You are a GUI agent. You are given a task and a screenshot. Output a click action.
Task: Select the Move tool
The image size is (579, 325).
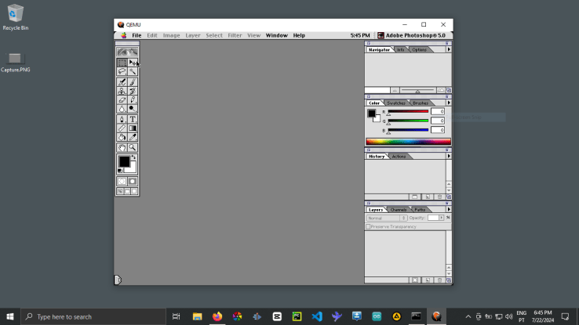point(133,62)
